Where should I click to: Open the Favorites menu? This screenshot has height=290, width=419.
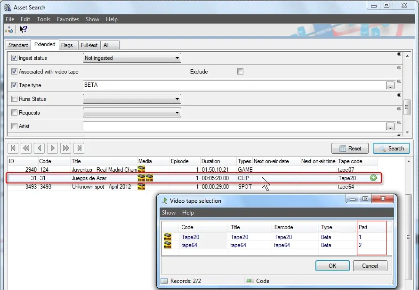pos(68,19)
